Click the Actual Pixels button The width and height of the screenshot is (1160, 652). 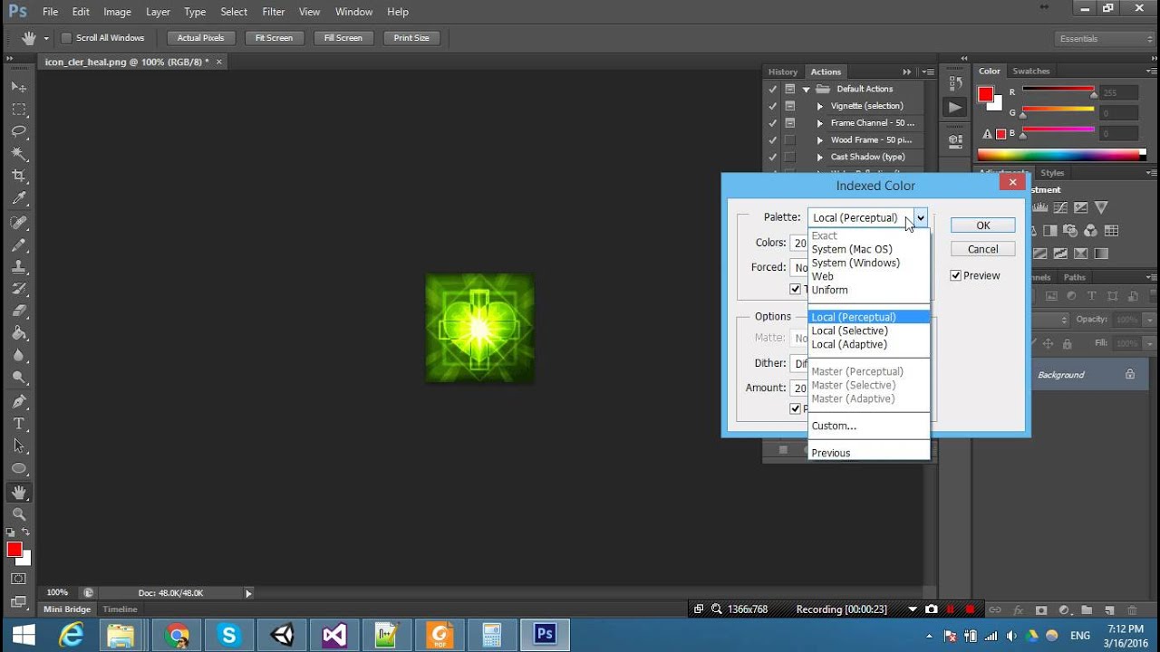201,38
